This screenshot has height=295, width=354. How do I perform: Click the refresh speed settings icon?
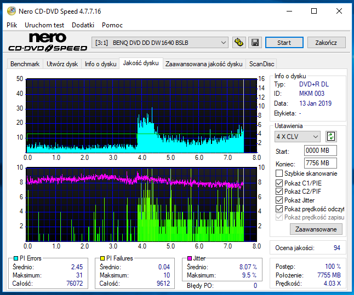pyautogui.click(x=331, y=136)
